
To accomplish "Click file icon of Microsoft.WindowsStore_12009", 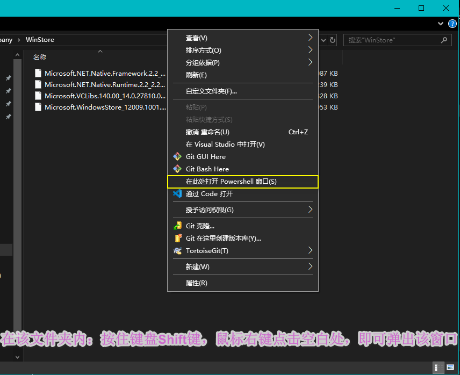I will (38, 107).
